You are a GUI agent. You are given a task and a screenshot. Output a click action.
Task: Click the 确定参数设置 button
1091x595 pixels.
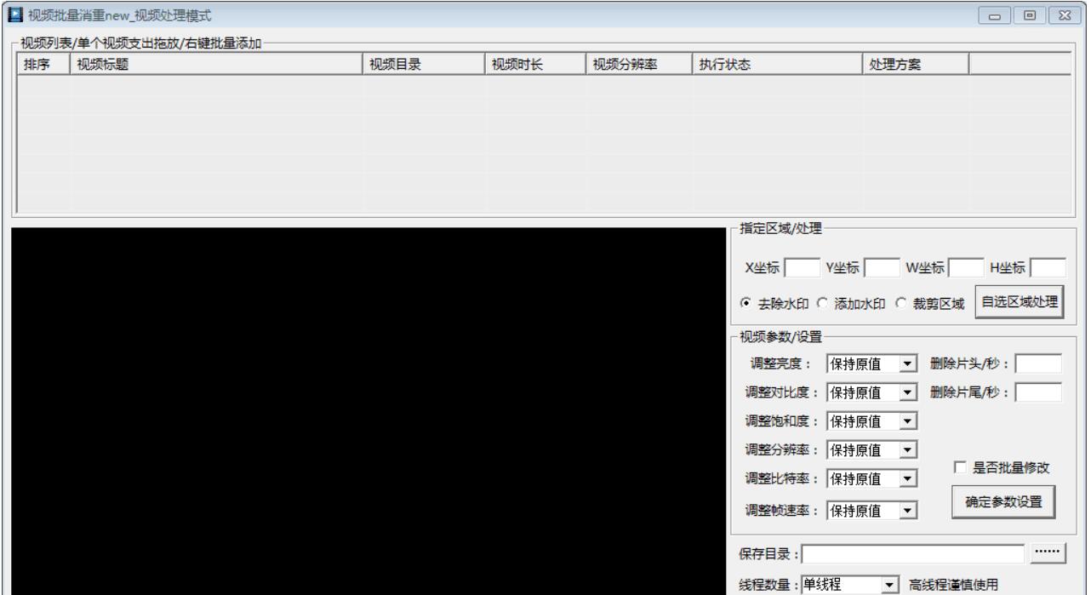(1003, 501)
